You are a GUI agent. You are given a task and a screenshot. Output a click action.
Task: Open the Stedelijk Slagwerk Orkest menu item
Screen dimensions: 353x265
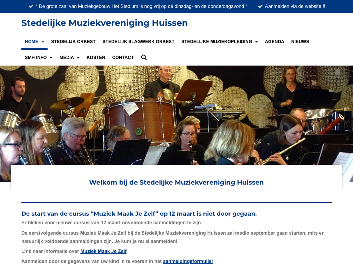pos(139,42)
